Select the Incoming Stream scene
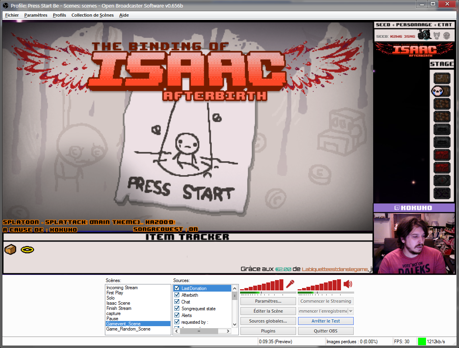 122,288
